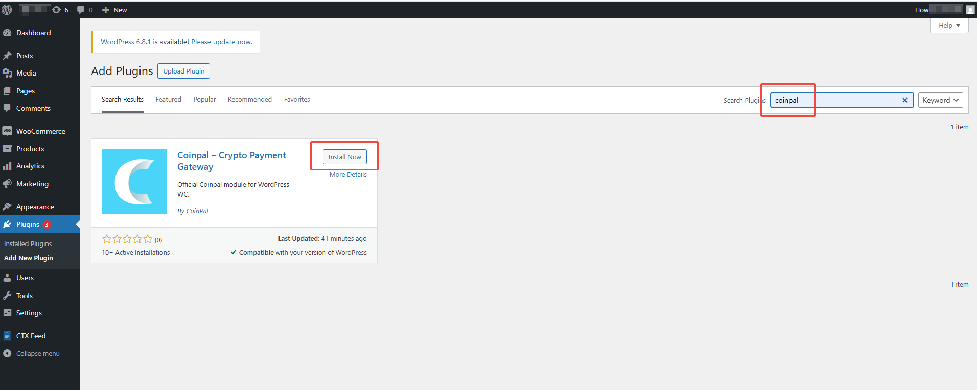Open Settings in the sidebar

point(29,313)
